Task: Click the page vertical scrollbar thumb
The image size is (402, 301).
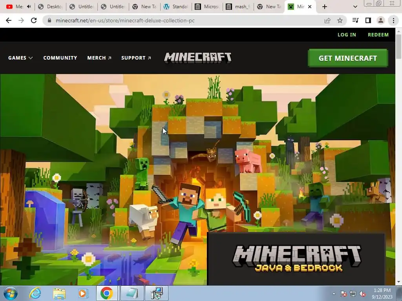Action: click(x=399, y=46)
